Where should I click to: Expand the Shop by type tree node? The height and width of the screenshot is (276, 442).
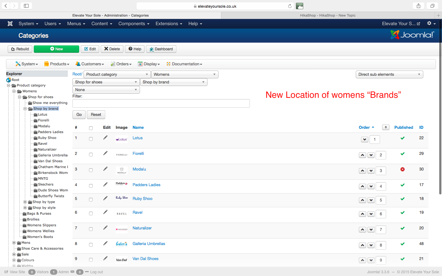pos(25,202)
